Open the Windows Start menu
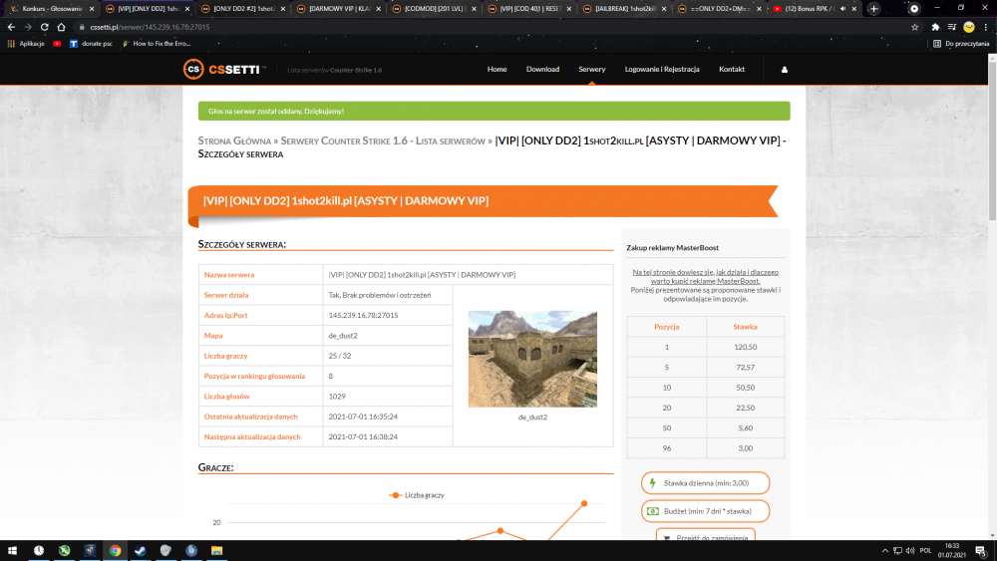 point(12,551)
